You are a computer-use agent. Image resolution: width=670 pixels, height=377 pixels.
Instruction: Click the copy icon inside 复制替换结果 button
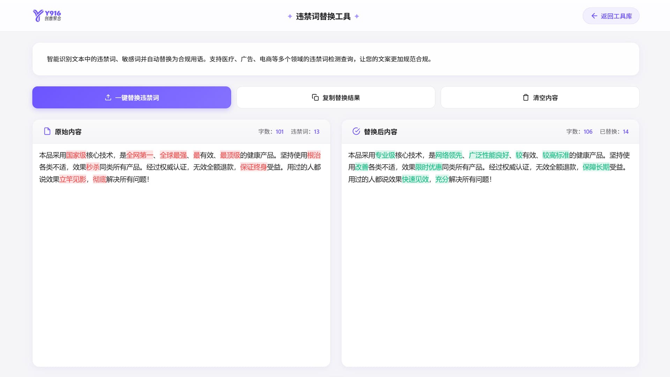[x=315, y=97]
